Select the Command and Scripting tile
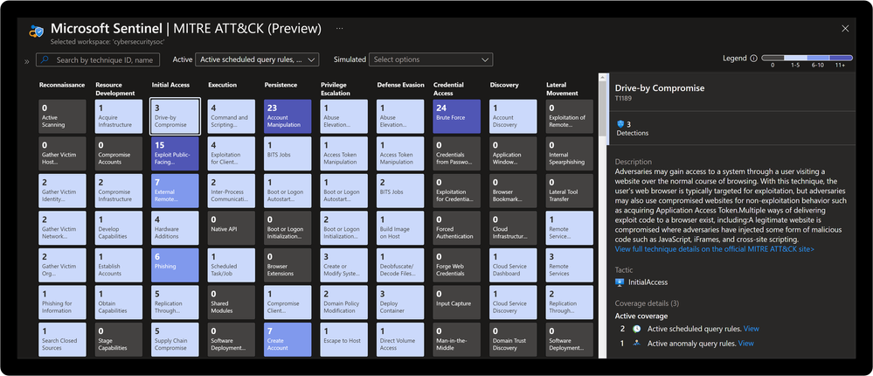 pos(232,116)
